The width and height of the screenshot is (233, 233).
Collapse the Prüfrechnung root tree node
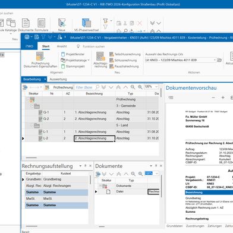tap(28, 99)
